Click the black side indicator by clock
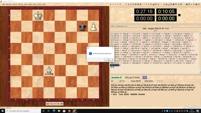The image size is (201, 113). pos(179,15)
